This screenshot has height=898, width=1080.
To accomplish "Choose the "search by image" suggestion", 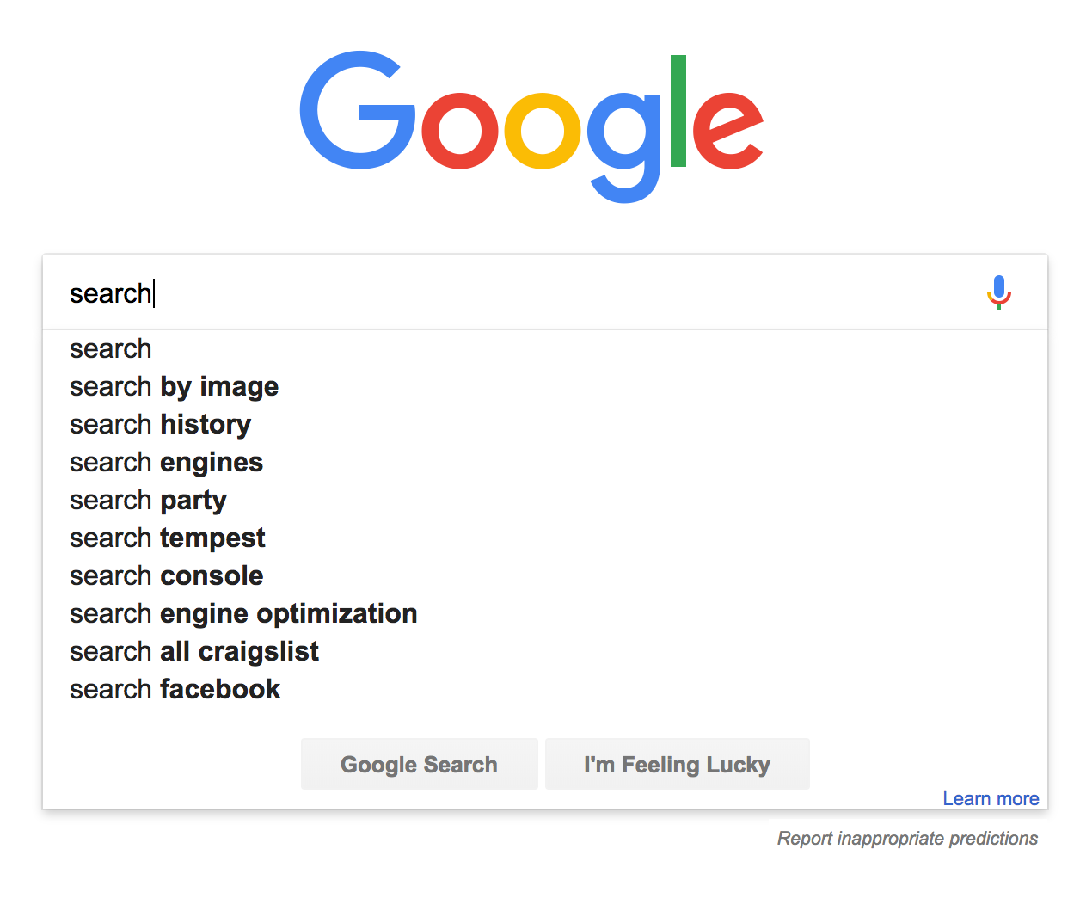I will [x=174, y=387].
